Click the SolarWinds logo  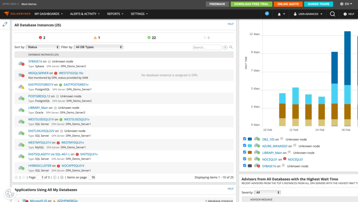pyautogui.click(x=17, y=14)
